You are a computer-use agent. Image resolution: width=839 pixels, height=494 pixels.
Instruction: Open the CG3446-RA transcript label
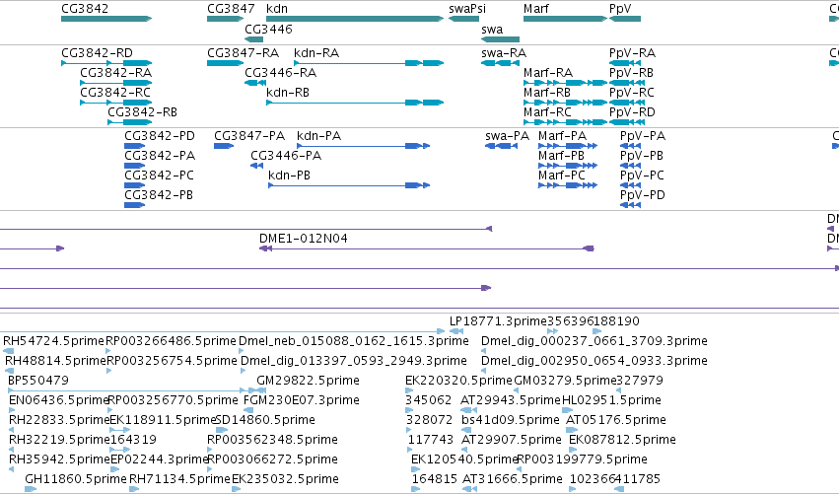point(280,73)
